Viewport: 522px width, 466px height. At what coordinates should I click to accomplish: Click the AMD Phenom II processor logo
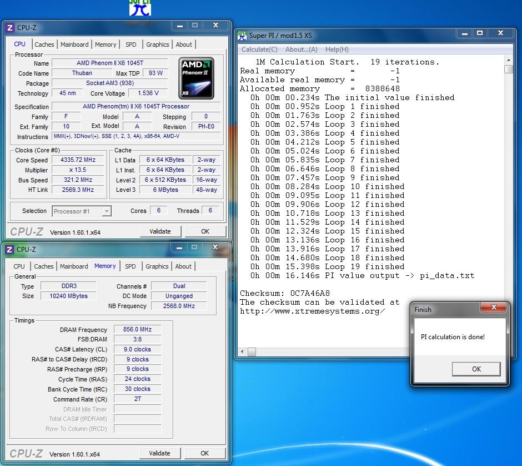coord(196,78)
